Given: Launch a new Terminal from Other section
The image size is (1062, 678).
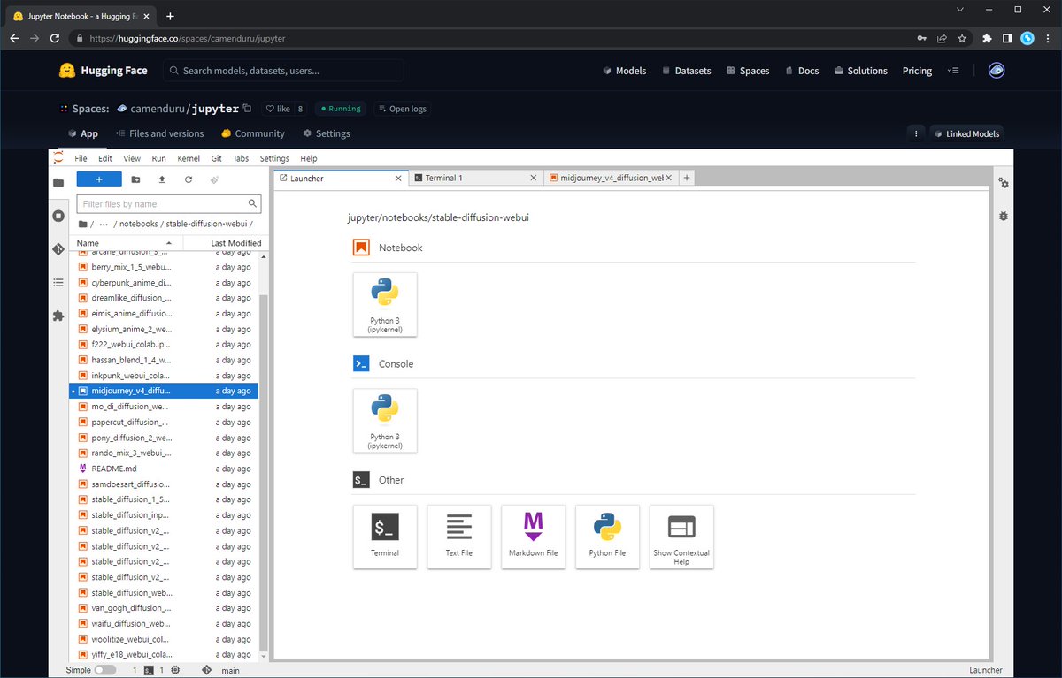Looking at the screenshot, I should point(385,537).
